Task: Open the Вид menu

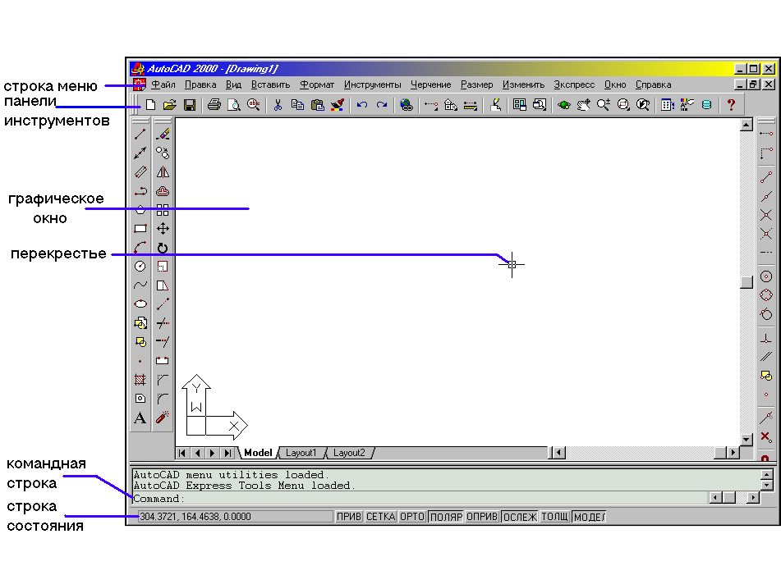Action: (x=233, y=84)
